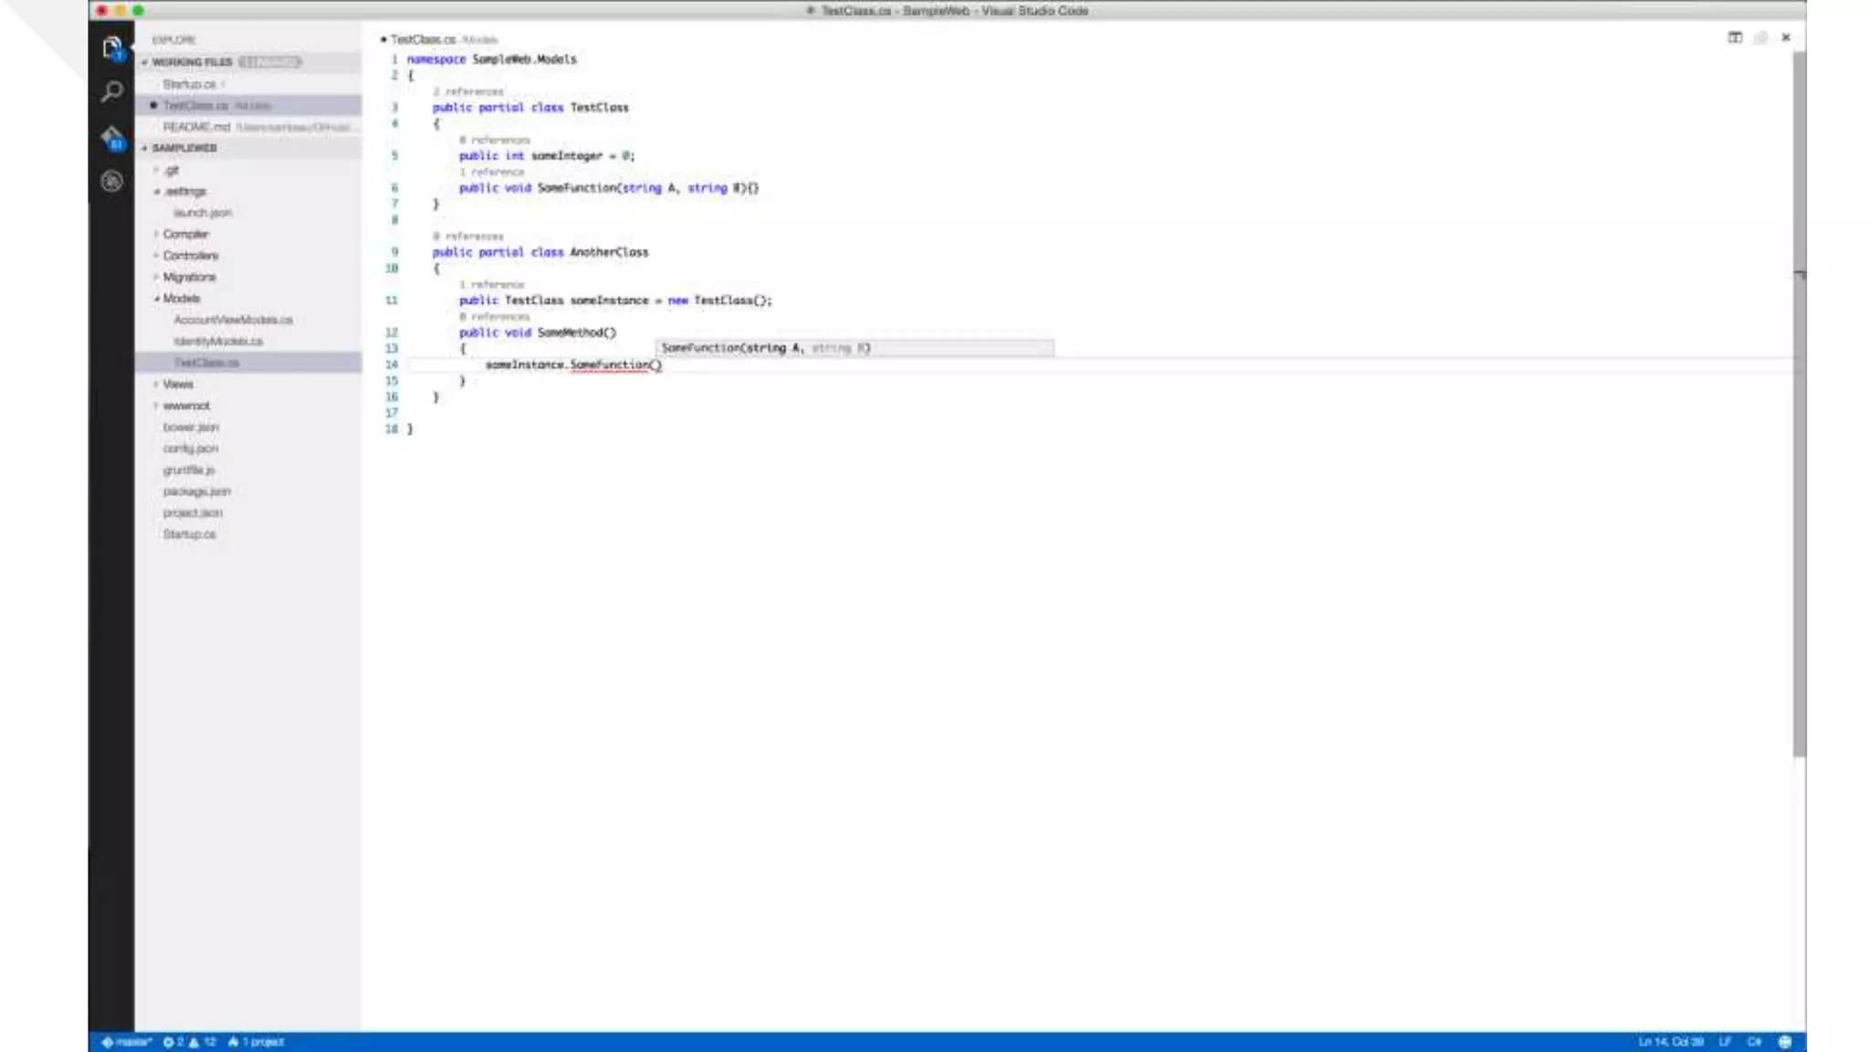1870x1052 pixels.
Task: Open the Search view in sidebar
Action: 111,91
